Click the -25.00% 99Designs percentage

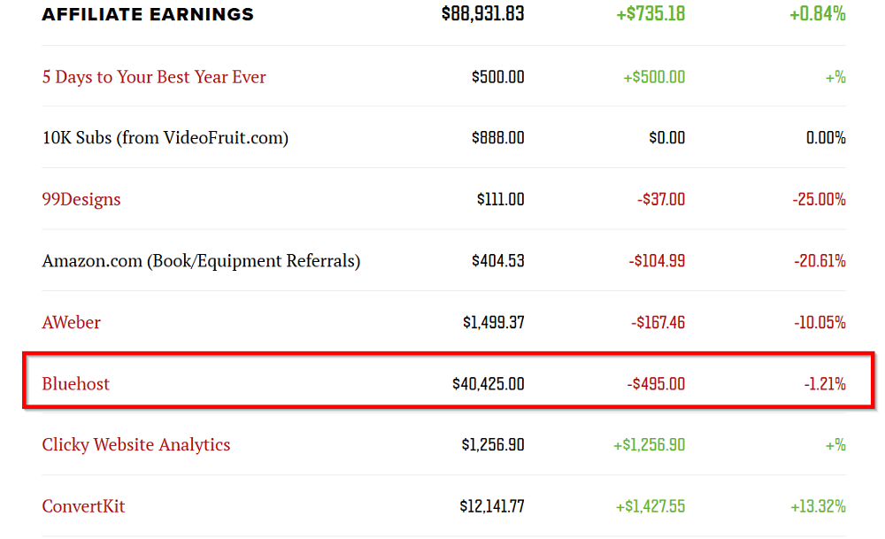click(819, 199)
